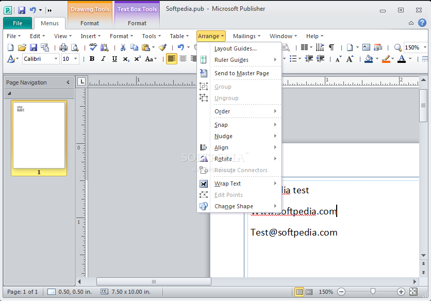Viewport: 431px width, 301px height.
Task: Choose Change Shape menu entry
Action: click(240, 207)
